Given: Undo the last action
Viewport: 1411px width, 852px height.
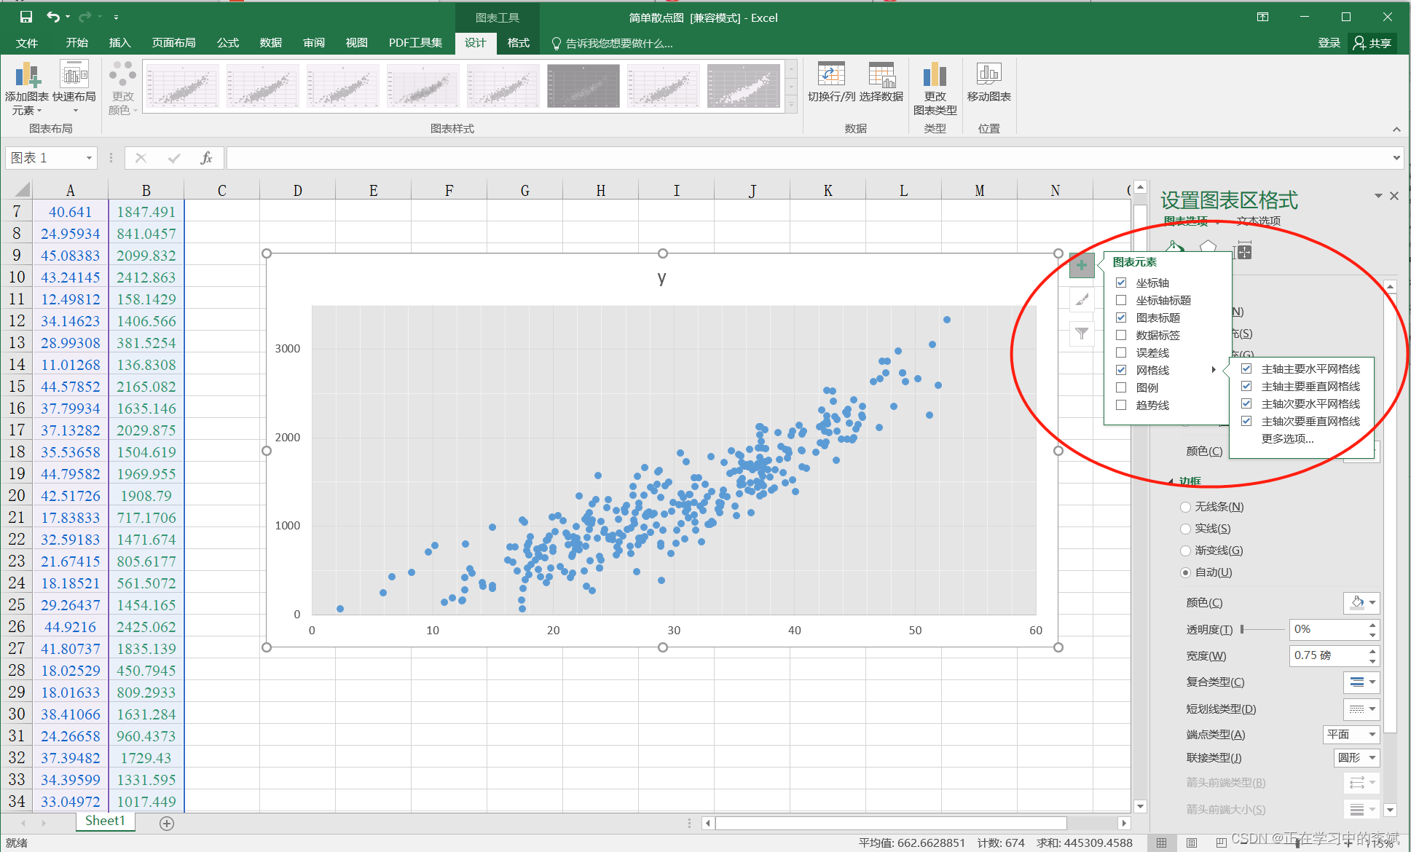Looking at the screenshot, I should [x=53, y=17].
